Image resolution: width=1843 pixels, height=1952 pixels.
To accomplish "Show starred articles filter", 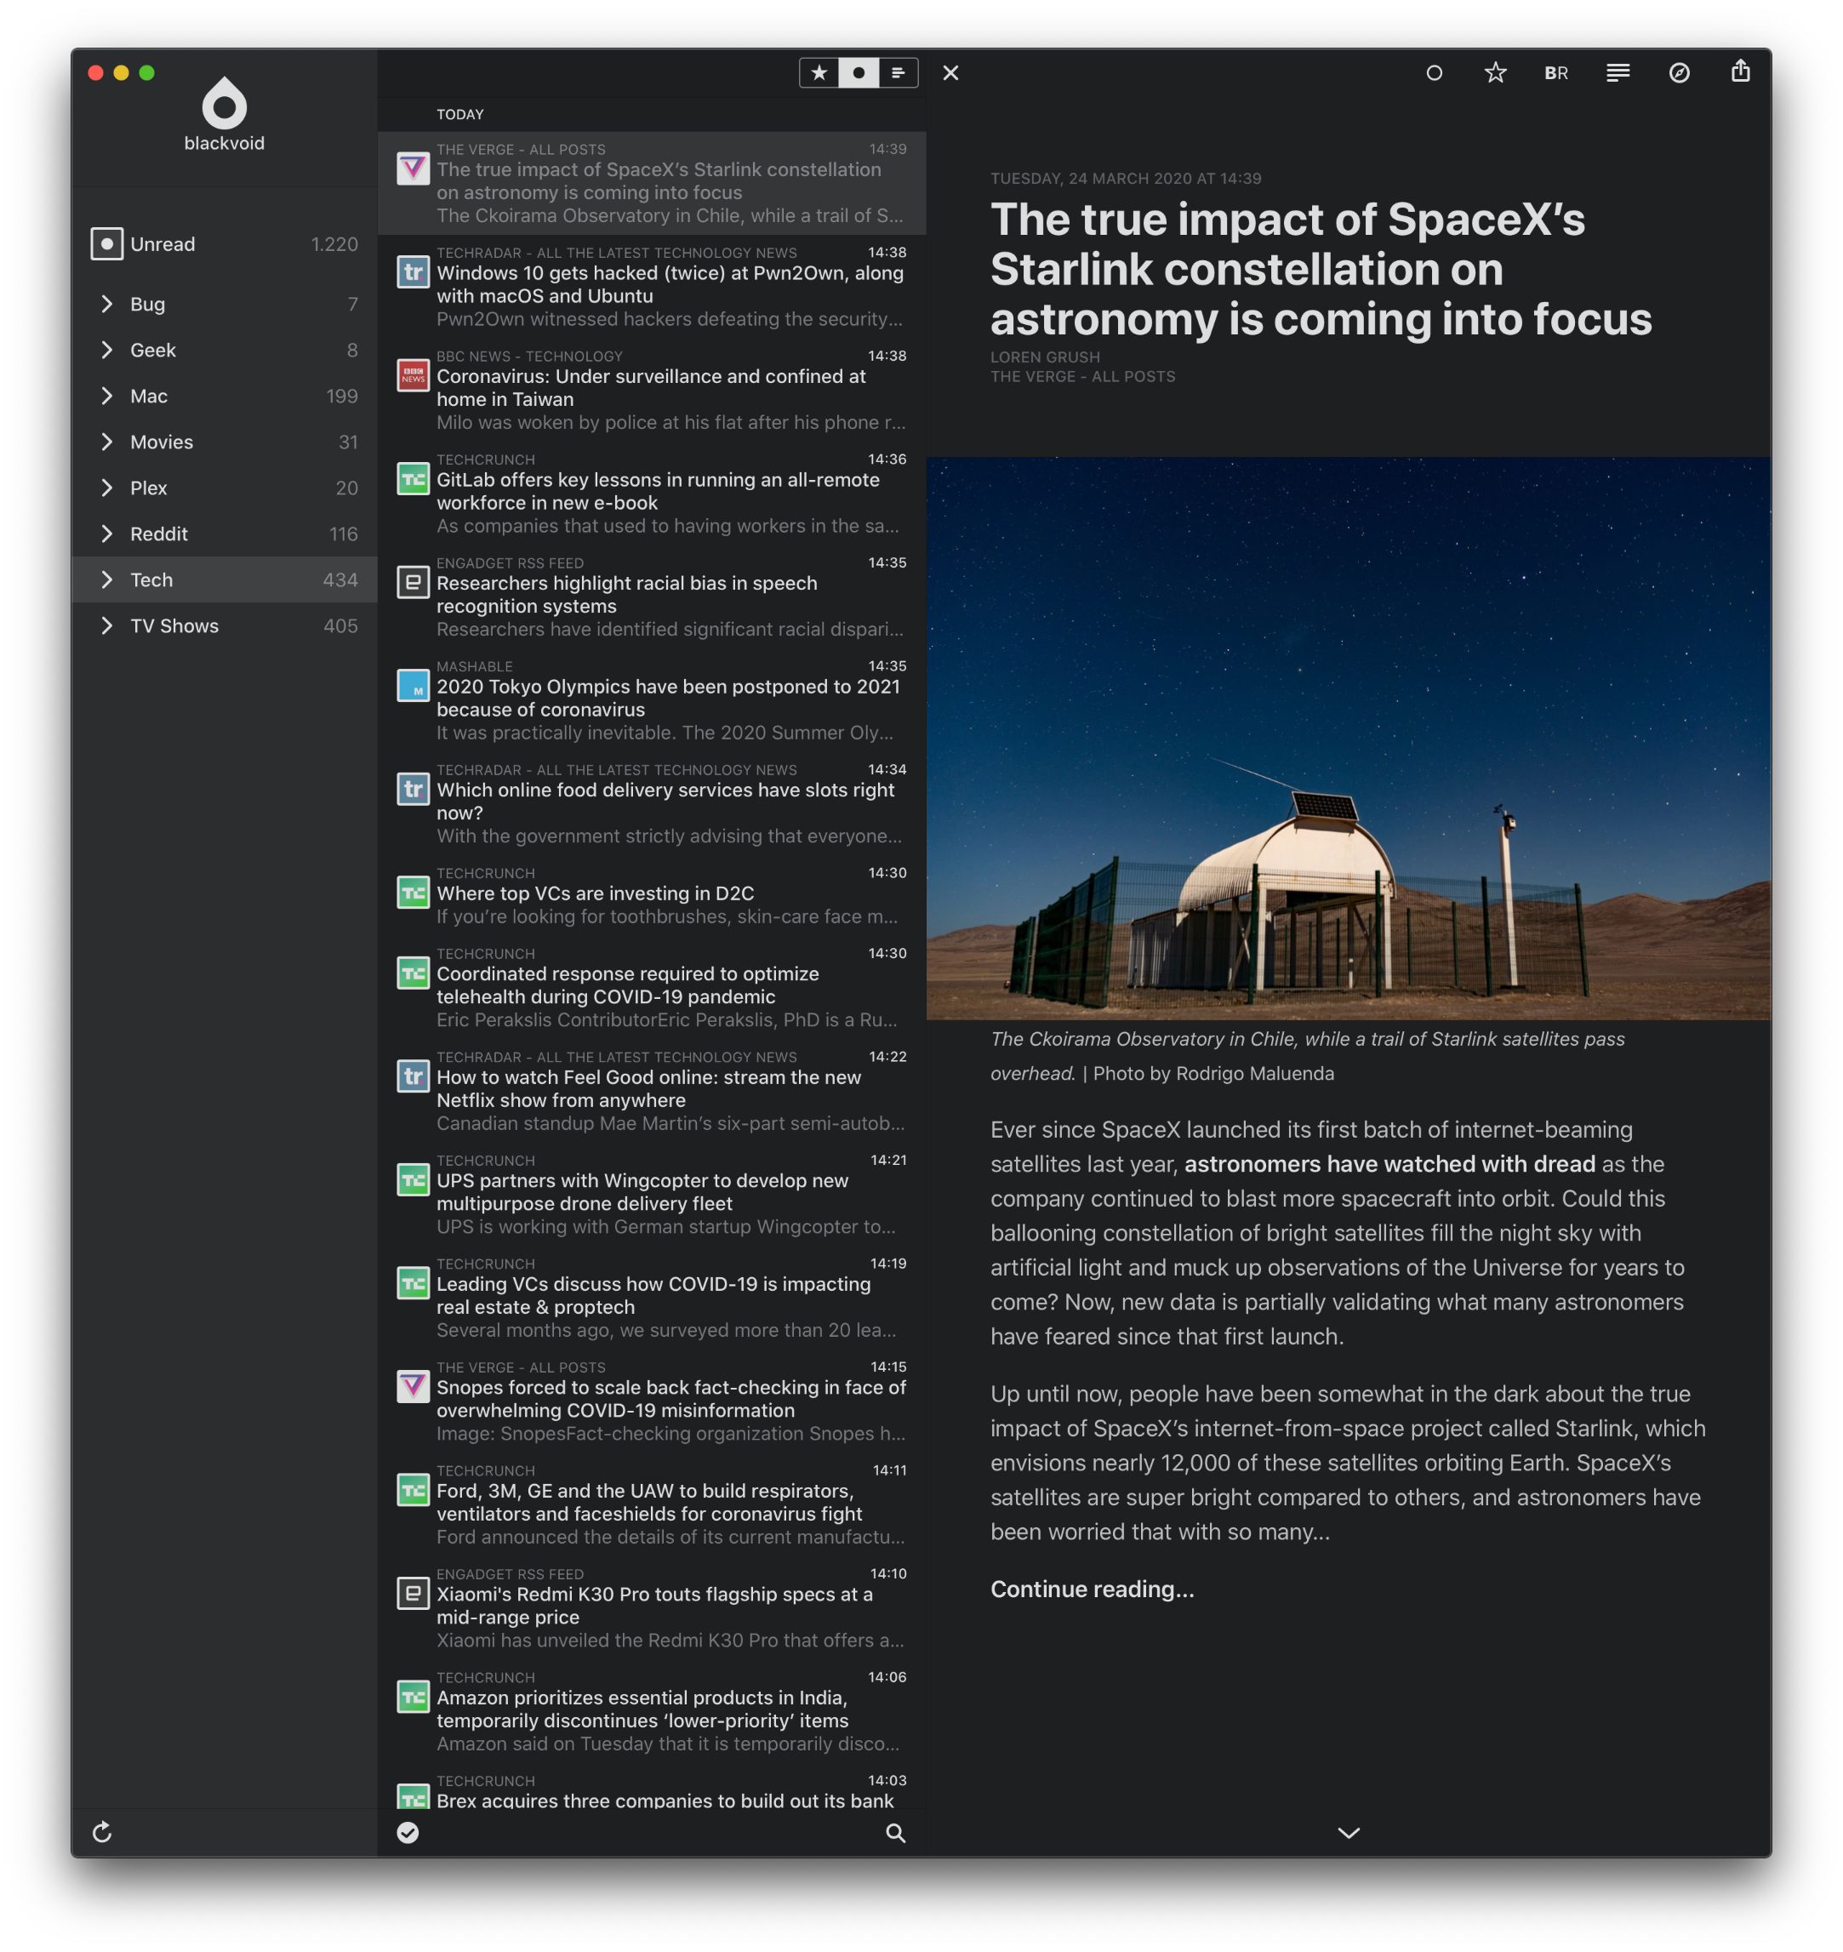I will tap(819, 72).
